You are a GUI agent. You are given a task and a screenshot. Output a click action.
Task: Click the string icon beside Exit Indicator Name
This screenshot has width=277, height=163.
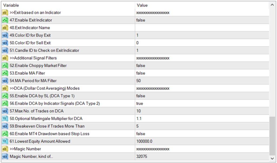pyautogui.click(x=5, y=28)
